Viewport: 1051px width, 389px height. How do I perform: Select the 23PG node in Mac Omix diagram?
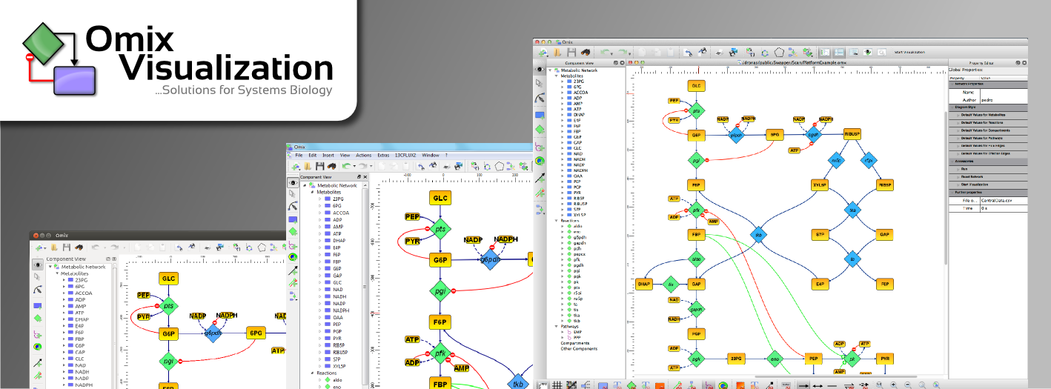pos(736,359)
